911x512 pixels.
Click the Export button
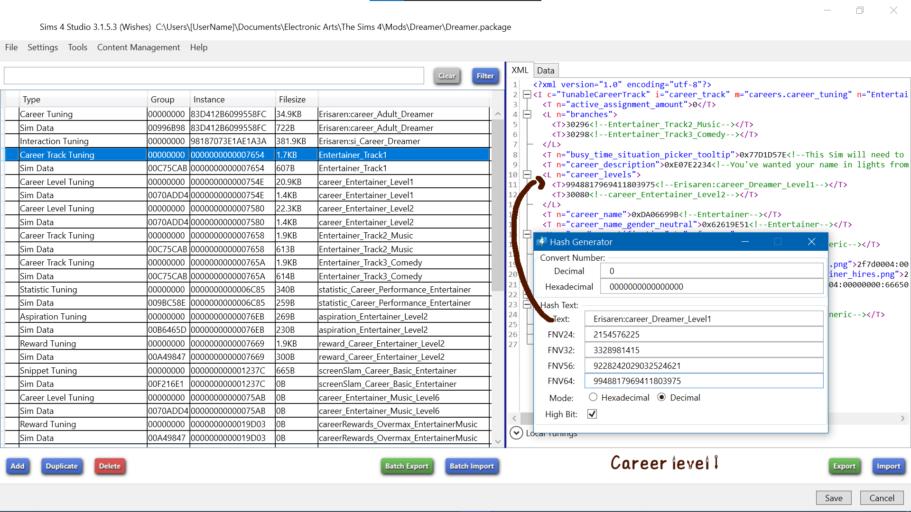(x=844, y=466)
